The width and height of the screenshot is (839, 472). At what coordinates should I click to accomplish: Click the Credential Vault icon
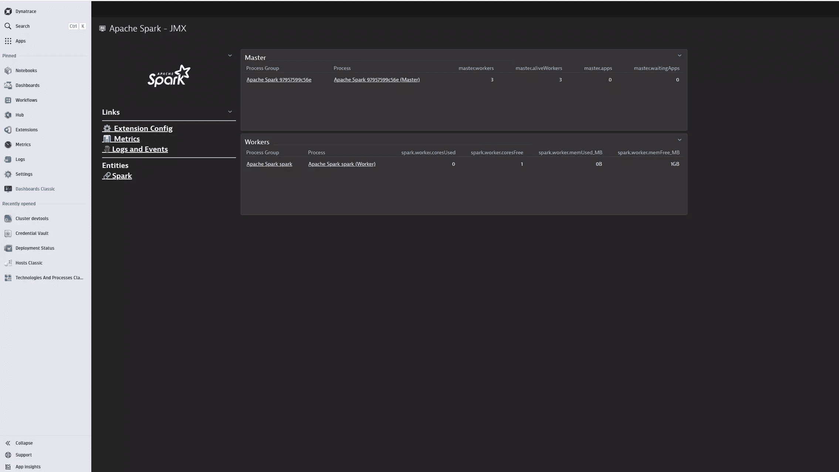(x=8, y=233)
